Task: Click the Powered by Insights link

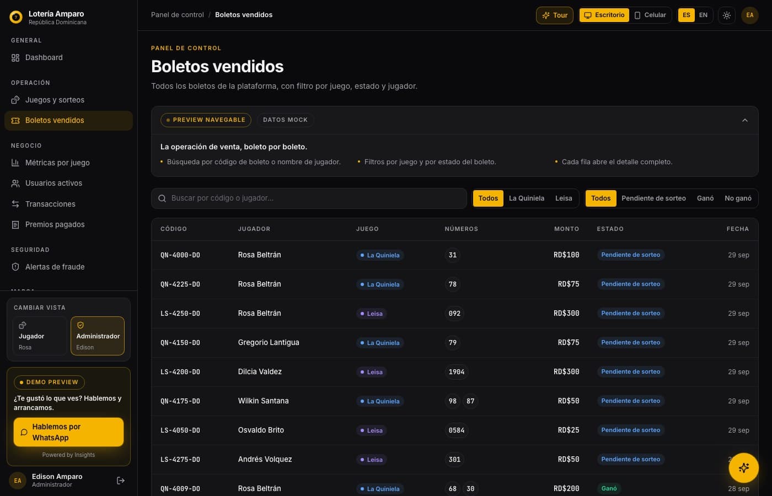Action: point(68,455)
